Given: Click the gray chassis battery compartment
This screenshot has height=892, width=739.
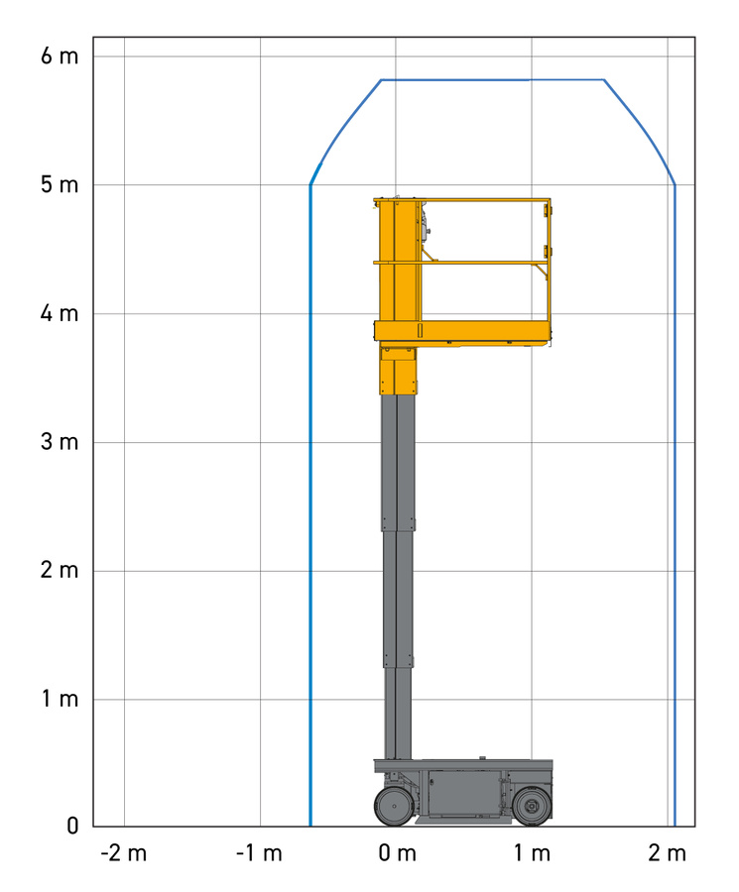Looking at the screenshot, I should [465, 794].
